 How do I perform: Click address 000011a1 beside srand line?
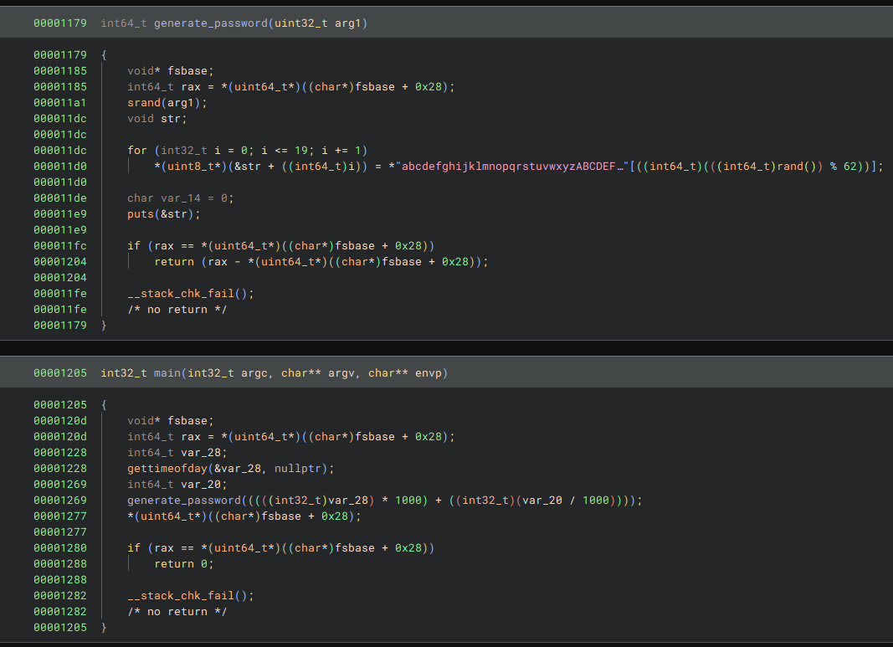click(60, 103)
